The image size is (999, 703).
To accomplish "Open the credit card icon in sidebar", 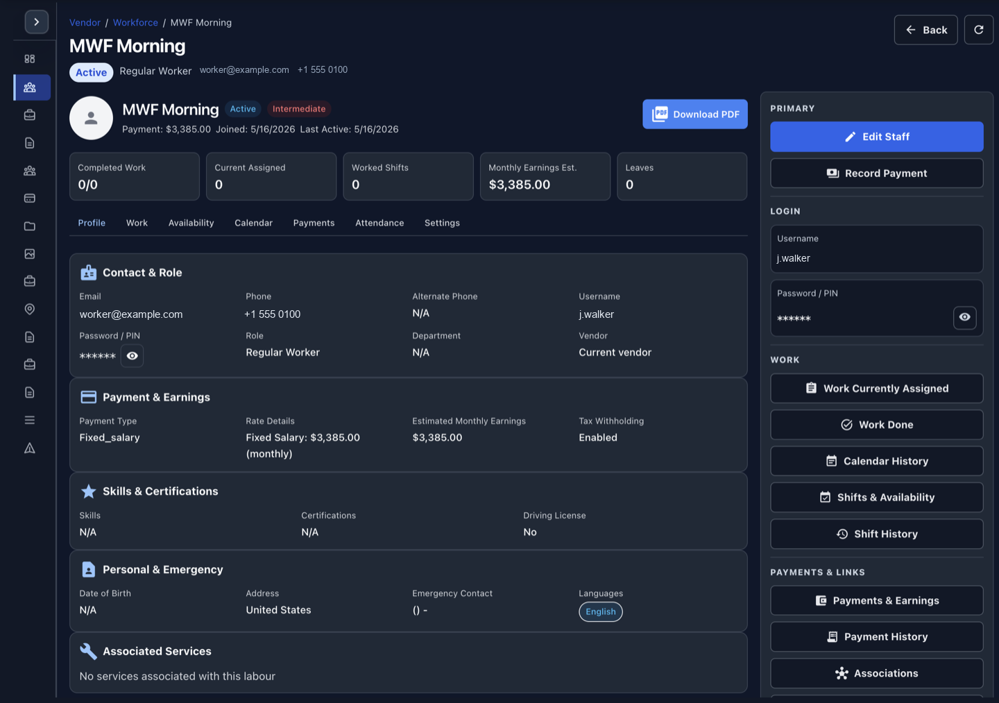I will click(30, 198).
